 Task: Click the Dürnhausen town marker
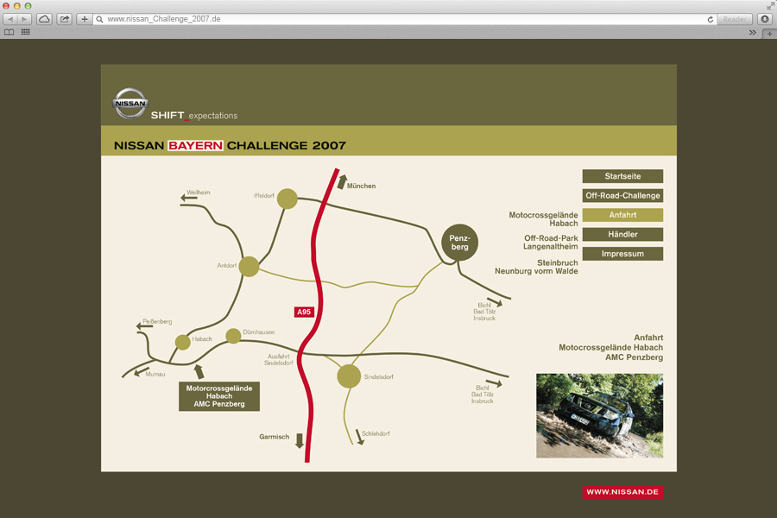pyautogui.click(x=233, y=336)
